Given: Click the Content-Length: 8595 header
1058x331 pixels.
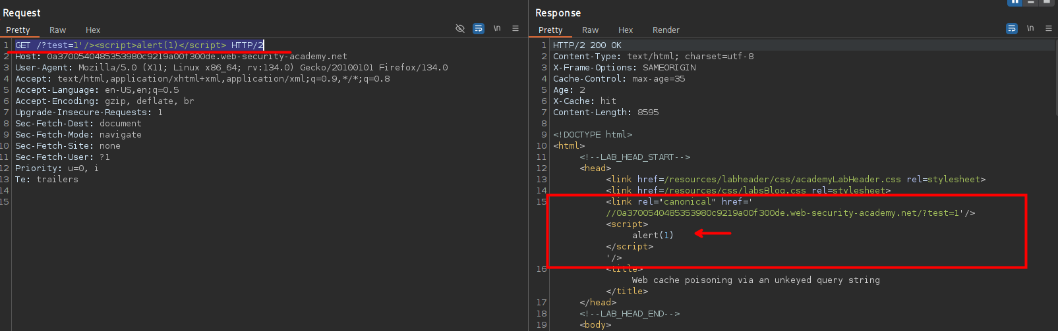Looking at the screenshot, I should 606,113.
